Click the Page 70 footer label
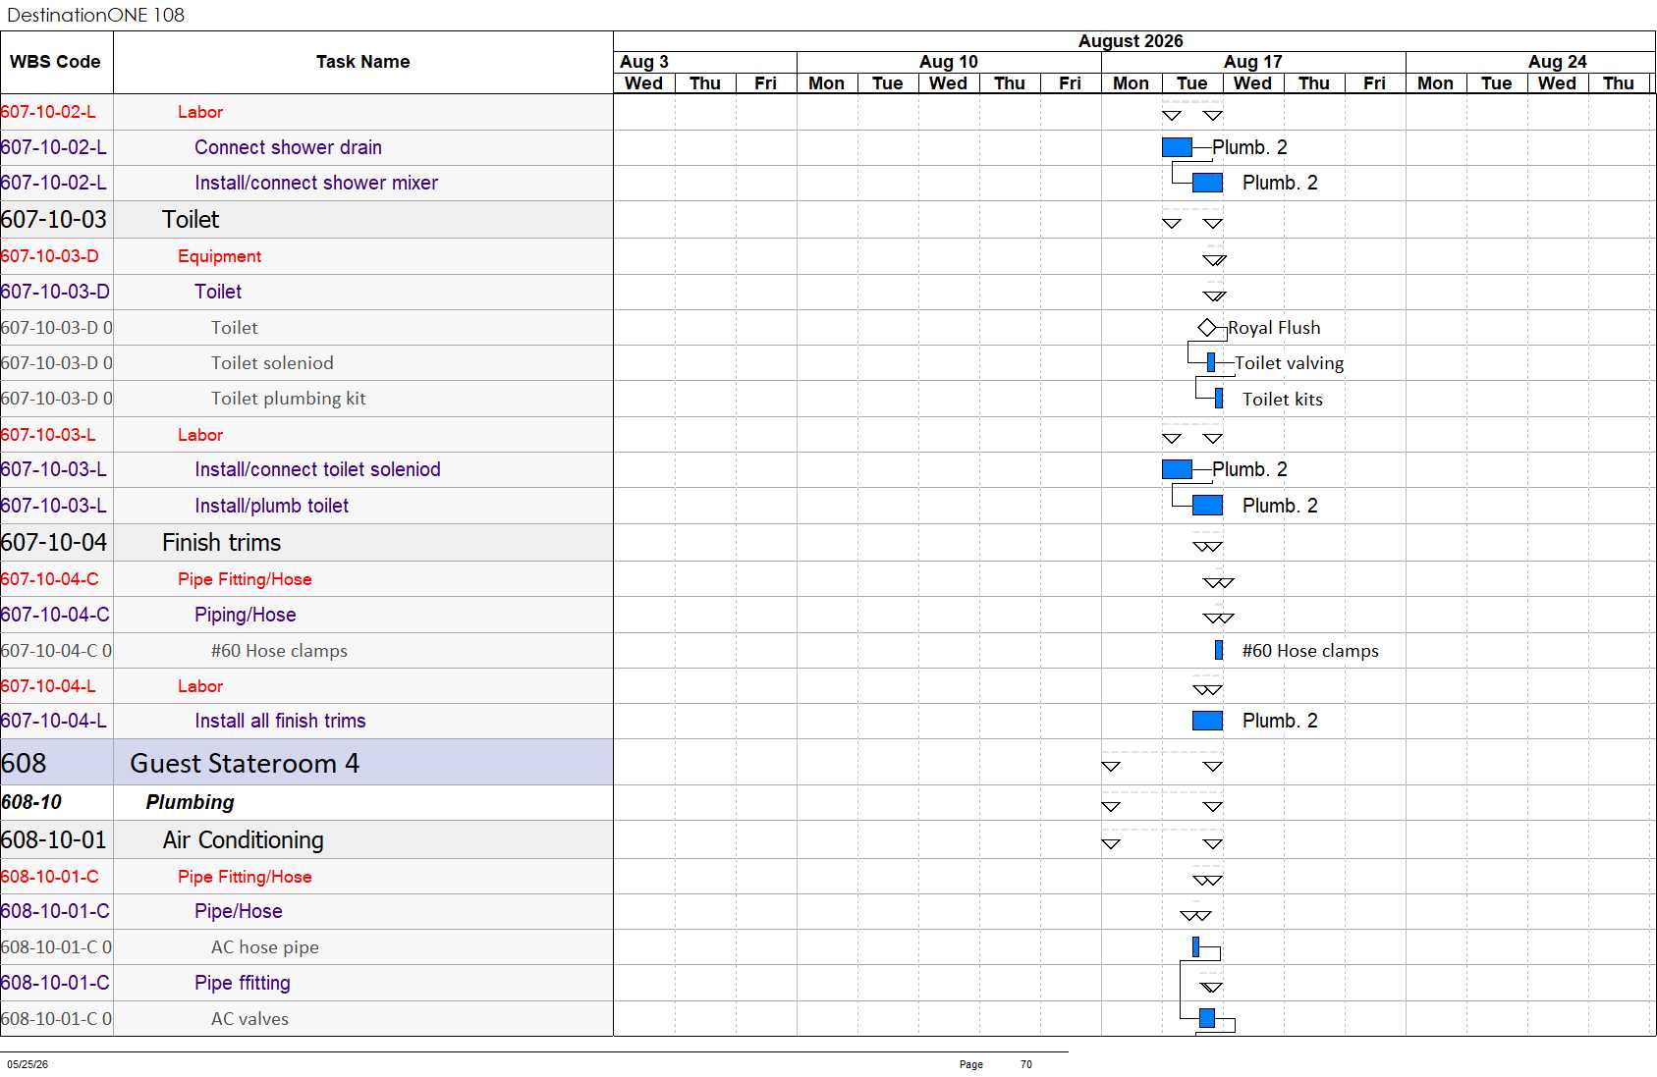The height and width of the screenshot is (1077, 1657). (x=996, y=1064)
